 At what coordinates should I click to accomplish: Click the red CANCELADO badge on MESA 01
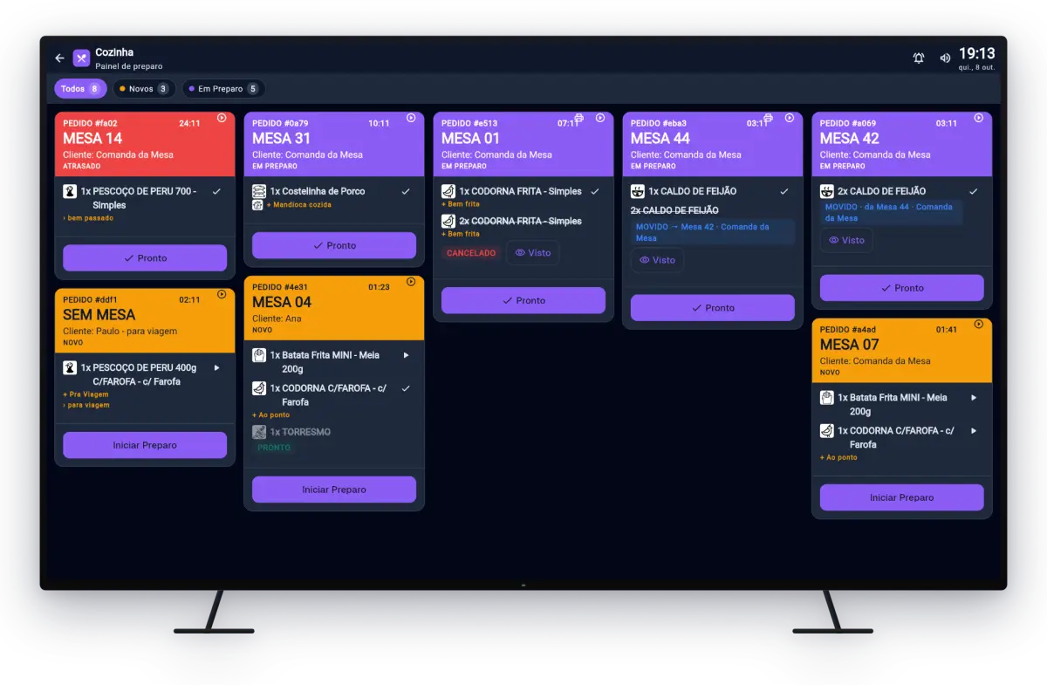471,253
